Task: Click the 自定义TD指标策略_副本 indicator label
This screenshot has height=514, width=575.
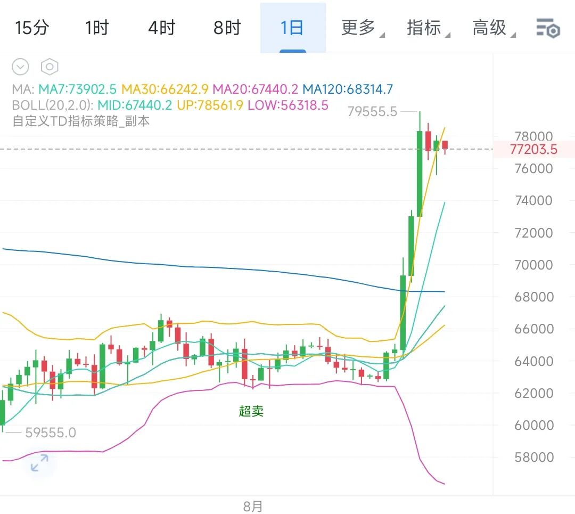Action: (x=81, y=121)
